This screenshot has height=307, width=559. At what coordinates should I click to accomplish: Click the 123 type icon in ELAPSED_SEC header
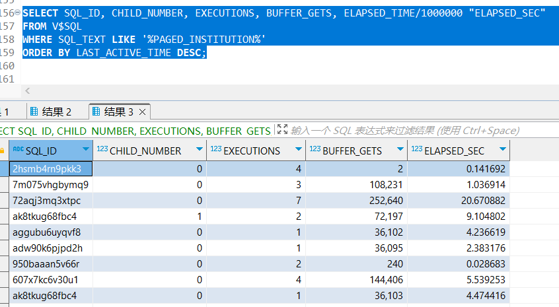click(x=417, y=149)
